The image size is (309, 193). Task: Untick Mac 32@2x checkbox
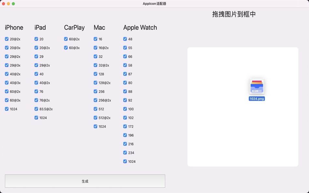click(x=95, y=65)
